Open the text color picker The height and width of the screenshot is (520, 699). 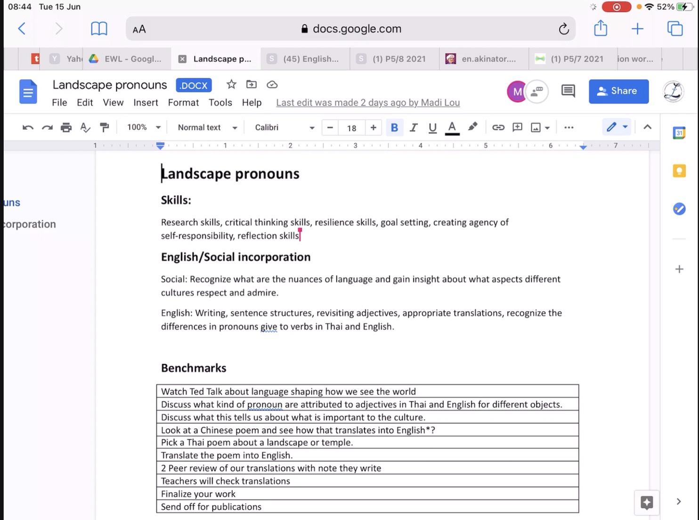(x=452, y=128)
